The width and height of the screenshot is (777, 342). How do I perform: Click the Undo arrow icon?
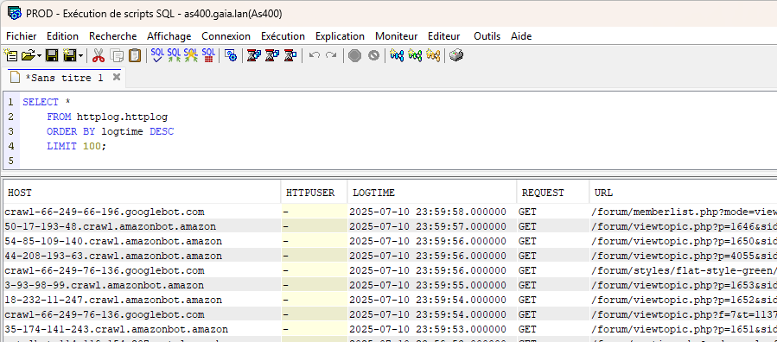tap(314, 55)
